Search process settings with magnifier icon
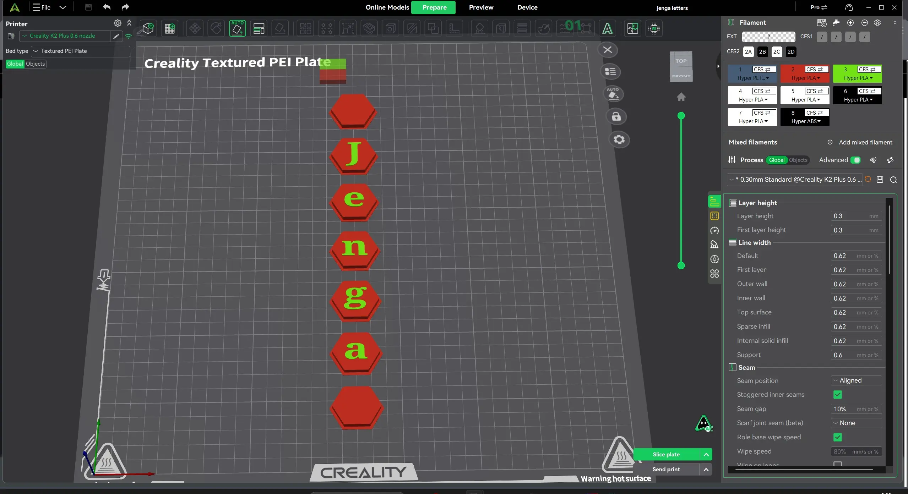Screen dimensions: 908x494 [x=893, y=180]
